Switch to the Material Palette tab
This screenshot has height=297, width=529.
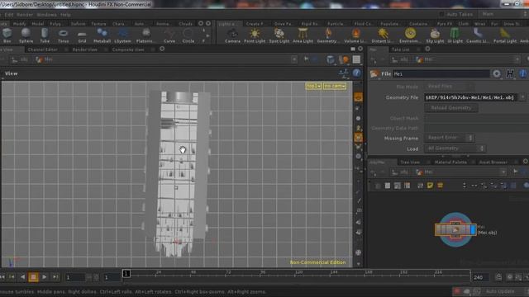click(450, 162)
